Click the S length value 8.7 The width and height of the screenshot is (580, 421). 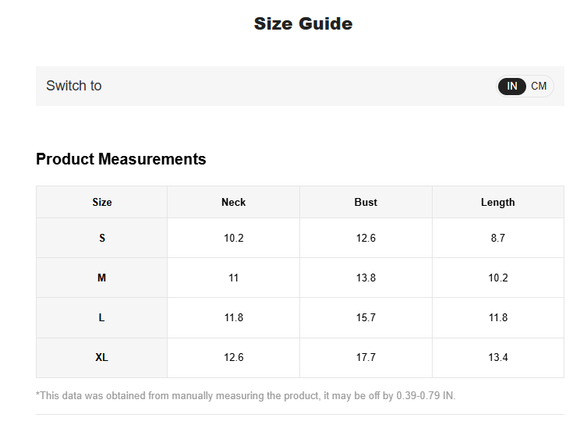click(498, 238)
